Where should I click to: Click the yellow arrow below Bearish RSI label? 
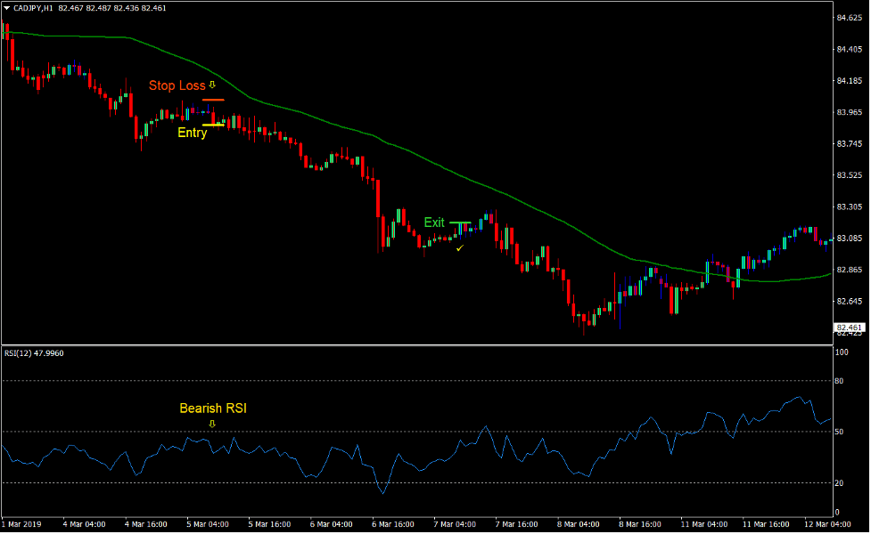211,424
